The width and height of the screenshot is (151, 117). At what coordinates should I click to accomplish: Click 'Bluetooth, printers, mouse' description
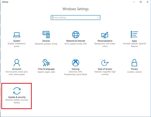click(x=46, y=44)
